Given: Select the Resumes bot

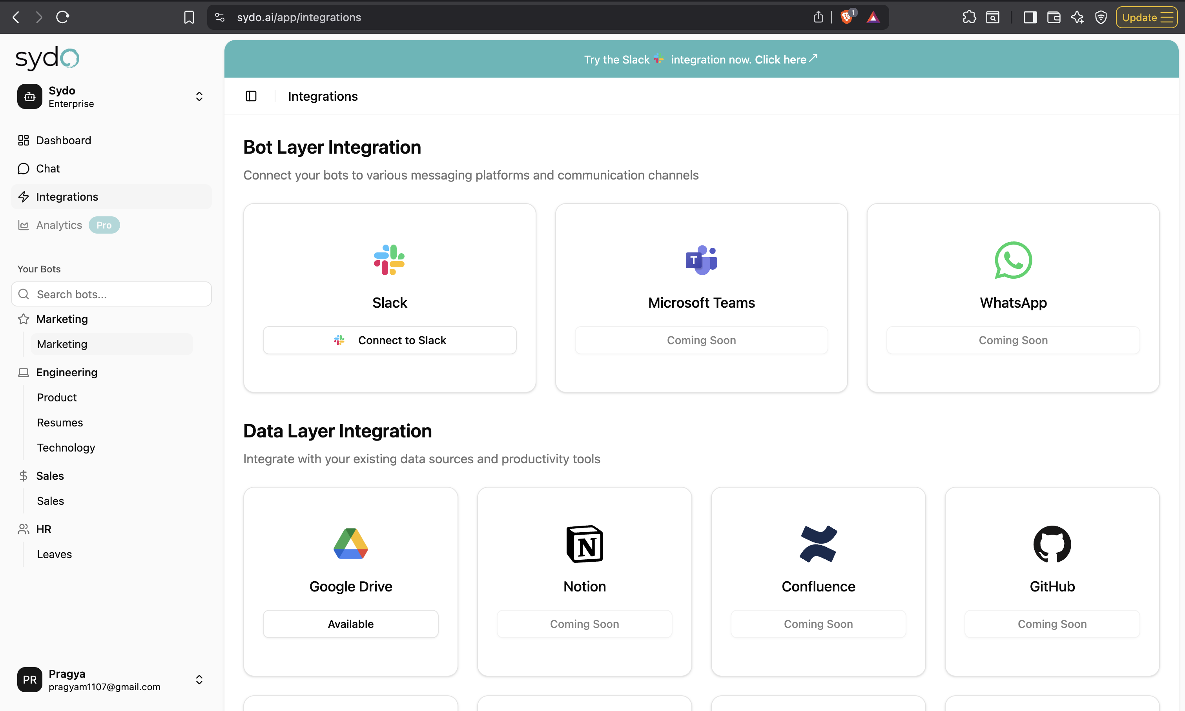Looking at the screenshot, I should (x=111, y=423).
